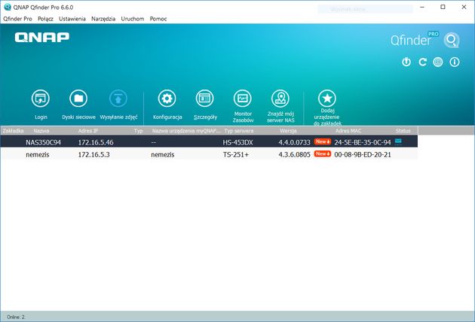The width and height of the screenshot is (475, 322).
Task: Open the Qfinder Pro menu
Action: click(17, 19)
